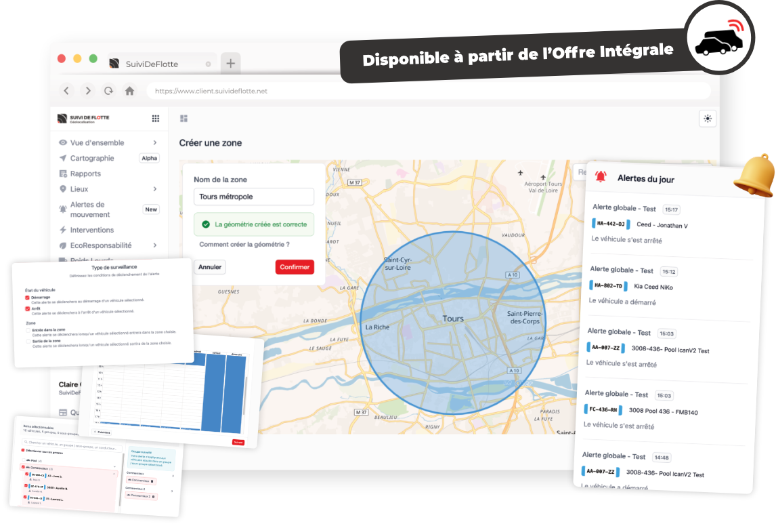Click the vehicle list vertical scrollbar
This screenshot has height=526, width=776.
pos(122,479)
